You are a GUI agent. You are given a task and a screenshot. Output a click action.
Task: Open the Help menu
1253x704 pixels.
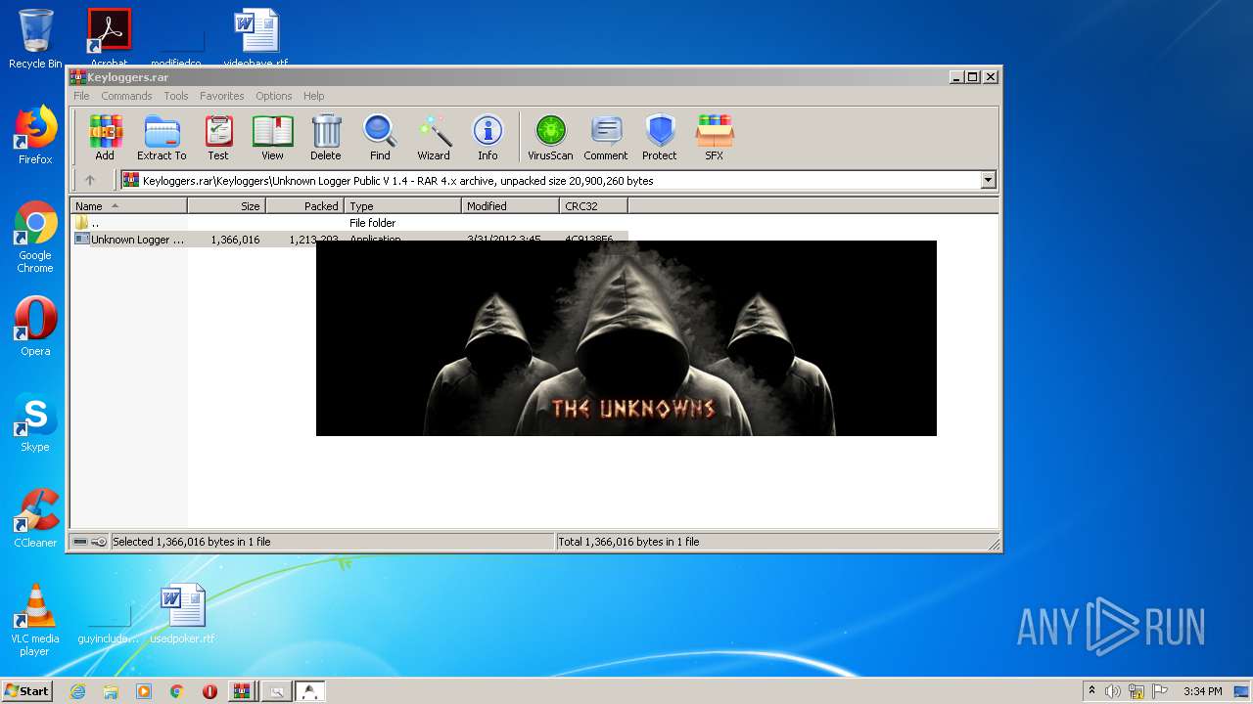pyautogui.click(x=313, y=96)
